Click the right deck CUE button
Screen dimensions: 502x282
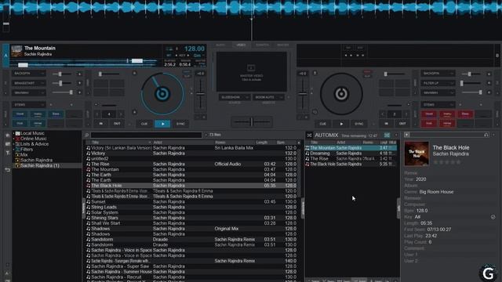click(322, 124)
